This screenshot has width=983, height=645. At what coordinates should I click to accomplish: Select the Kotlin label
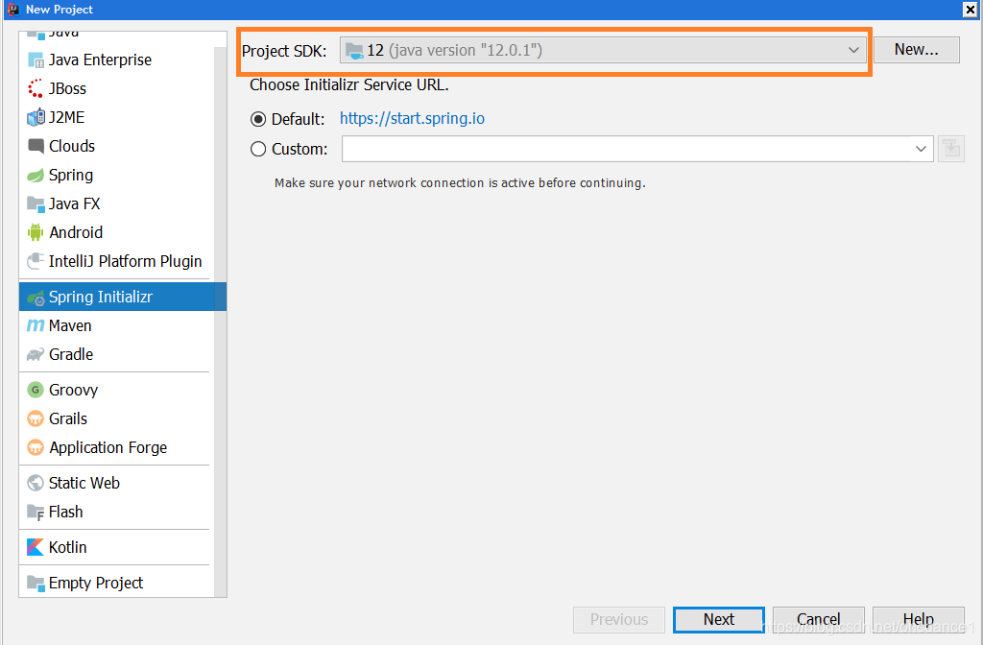pyautogui.click(x=68, y=547)
